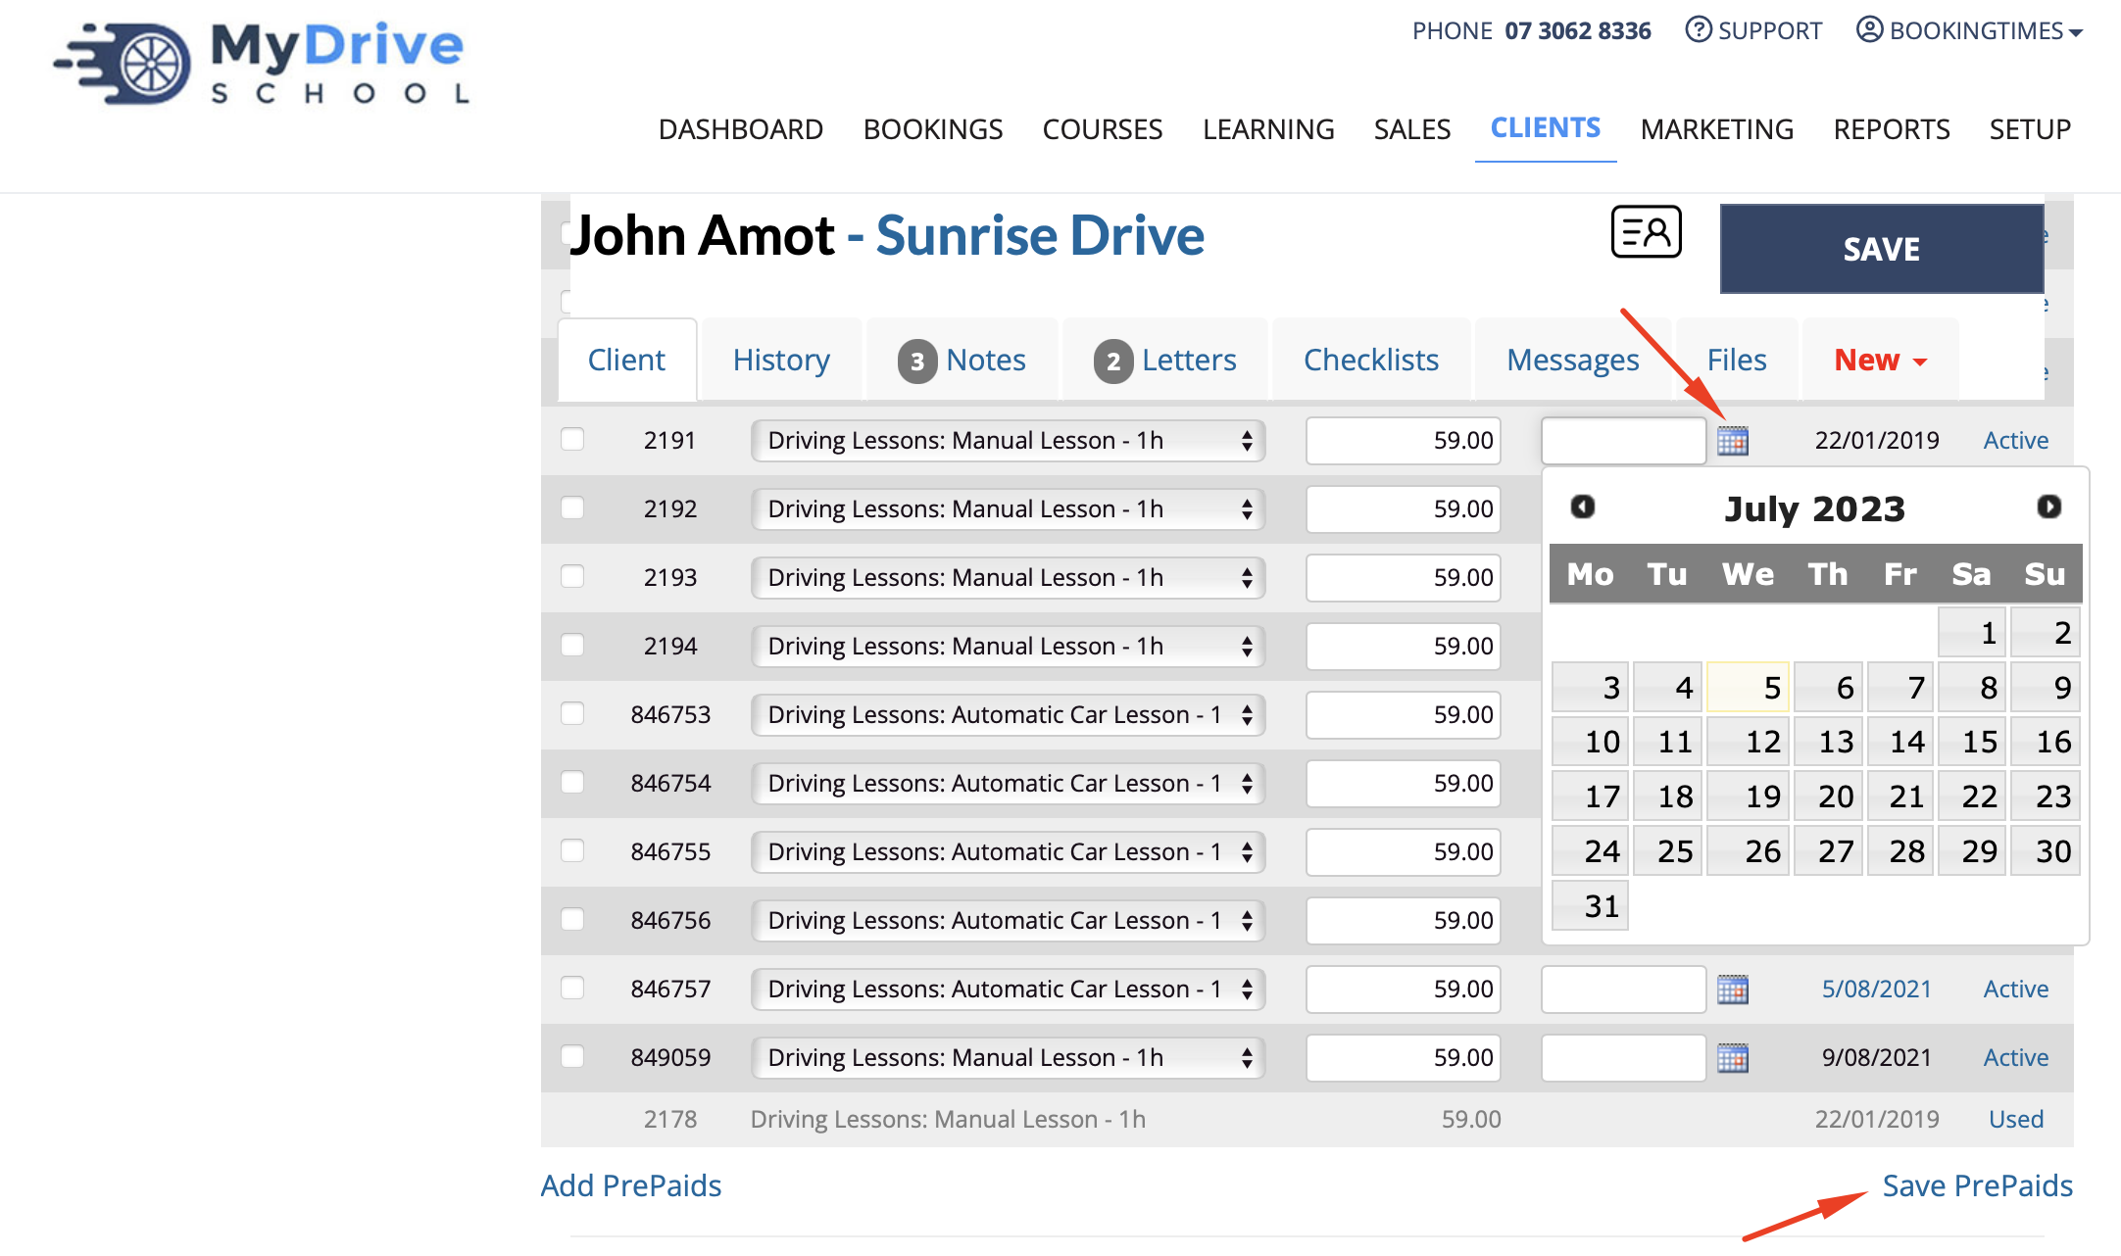Open the Learning menu
Screen dimensions: 2121x1256
1268,129
